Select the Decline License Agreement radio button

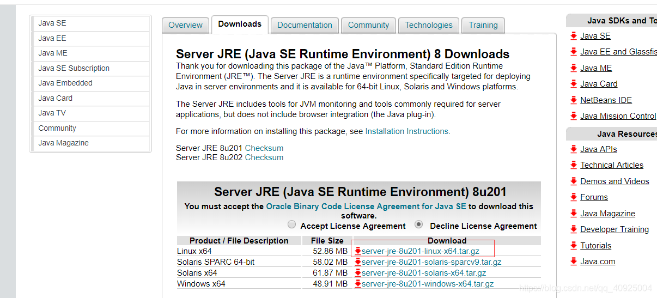click(x=419, y=224)
